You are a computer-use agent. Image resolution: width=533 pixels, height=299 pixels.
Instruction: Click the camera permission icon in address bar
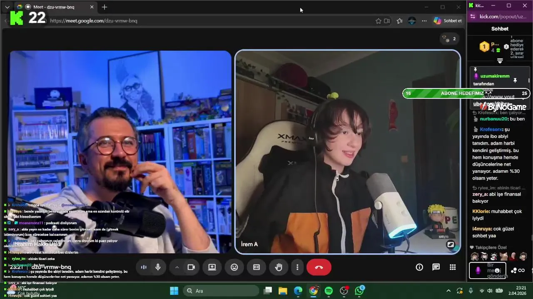click(387, 21)
